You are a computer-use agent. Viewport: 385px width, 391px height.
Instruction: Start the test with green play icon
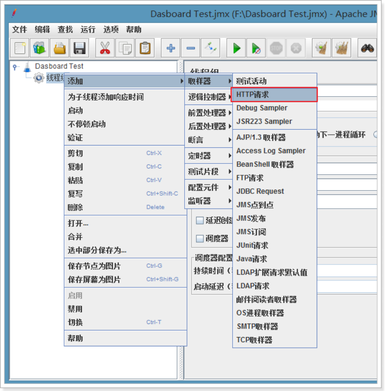point(236,48)
